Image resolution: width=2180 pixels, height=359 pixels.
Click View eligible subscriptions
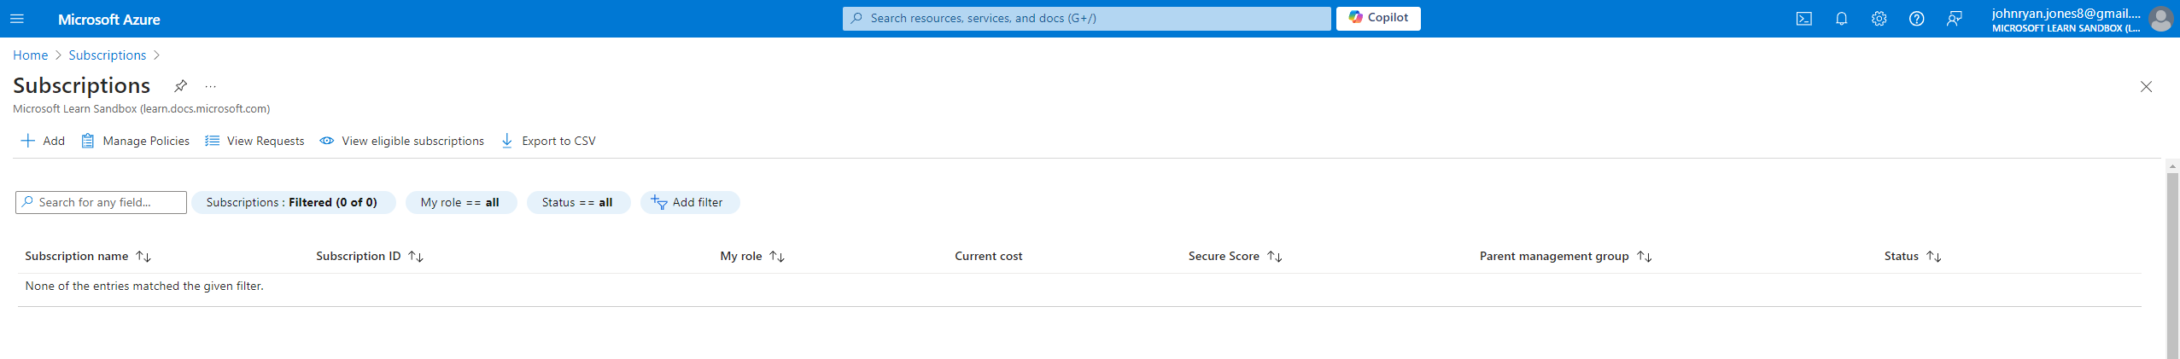[401, 141]
